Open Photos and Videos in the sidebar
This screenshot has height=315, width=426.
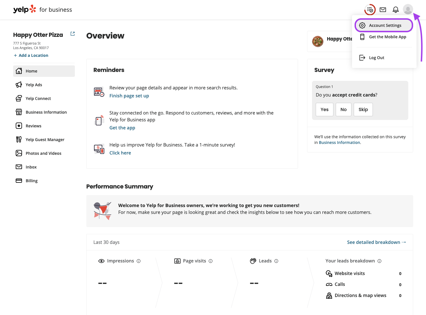click(x=44, y=153)
